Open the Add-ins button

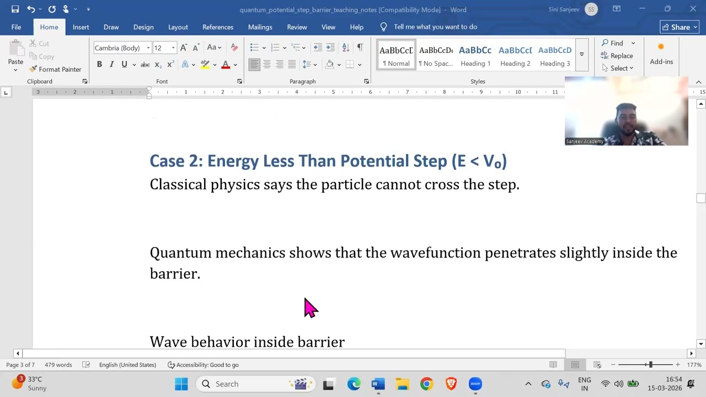[x=661, y=55]
